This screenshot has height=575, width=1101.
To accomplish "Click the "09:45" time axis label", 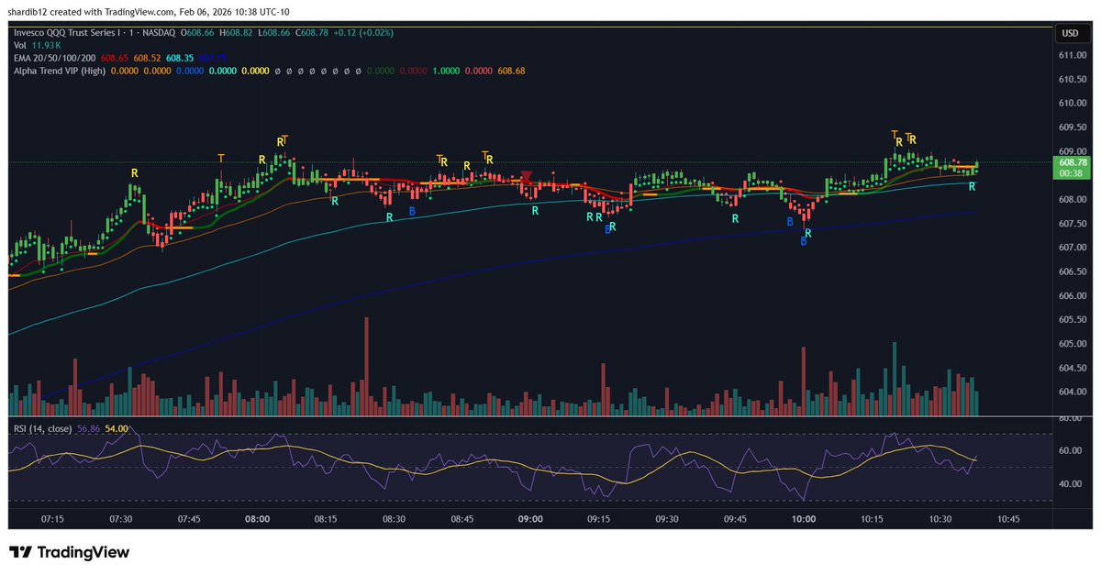I will point(736,518).
